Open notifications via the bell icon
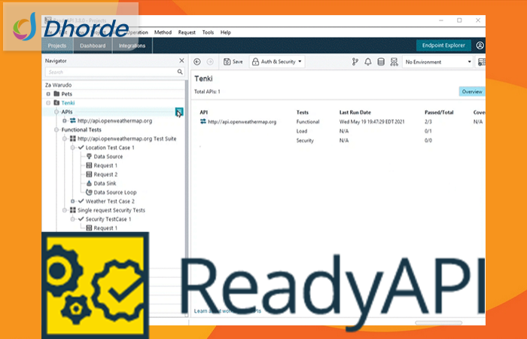This screenshot has width=527, height=339. pos(368,62)
